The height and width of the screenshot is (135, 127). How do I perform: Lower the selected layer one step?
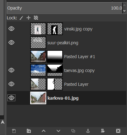click(x=58, y=131)
